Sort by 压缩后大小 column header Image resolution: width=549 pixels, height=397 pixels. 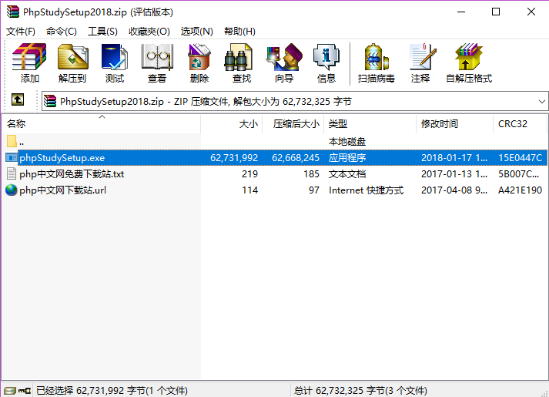tap(293, 123)
